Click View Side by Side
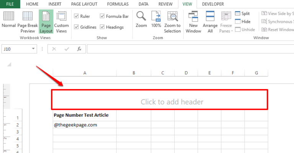 click(278, 13)
